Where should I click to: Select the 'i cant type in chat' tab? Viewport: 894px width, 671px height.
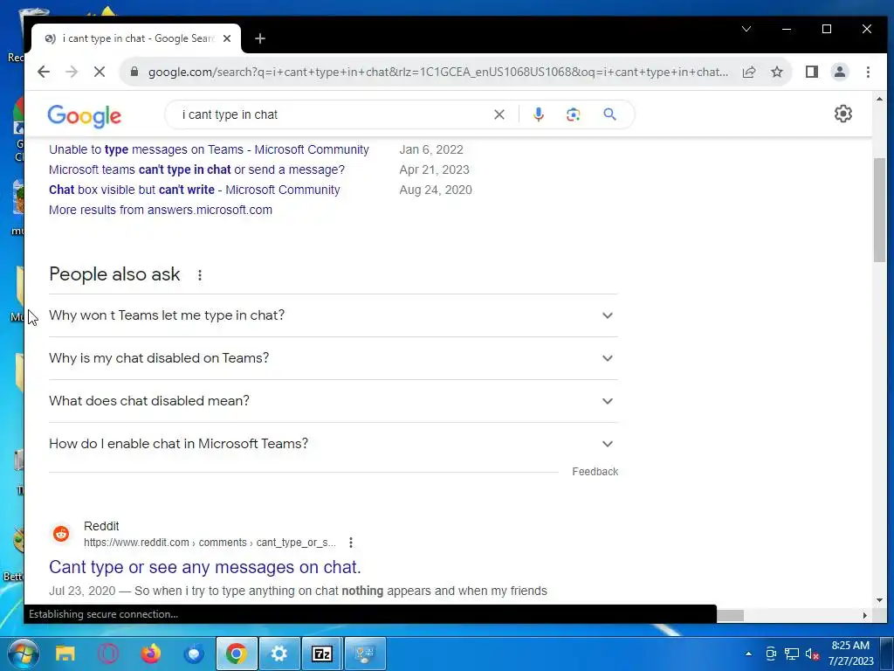point(137,38)
